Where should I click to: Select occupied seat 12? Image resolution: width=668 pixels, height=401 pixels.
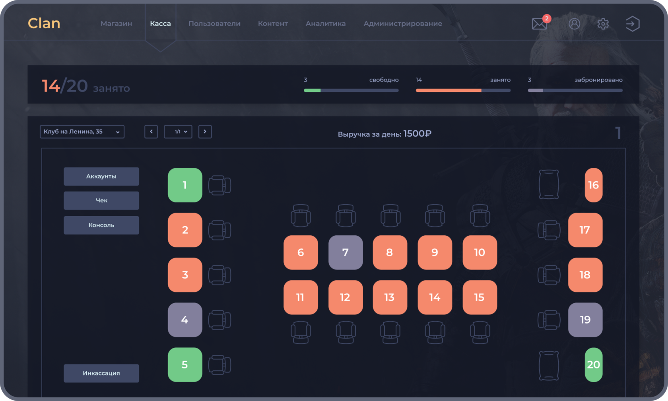tap(346, 298)
